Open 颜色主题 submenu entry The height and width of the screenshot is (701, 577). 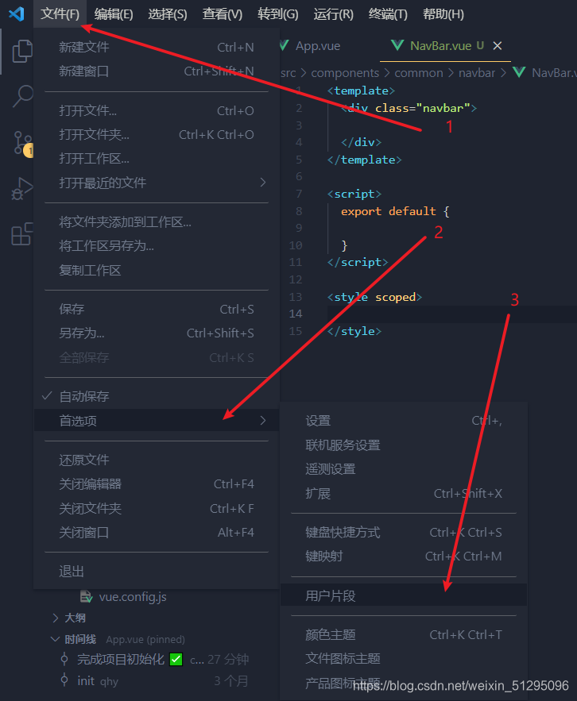coord(404,634)
